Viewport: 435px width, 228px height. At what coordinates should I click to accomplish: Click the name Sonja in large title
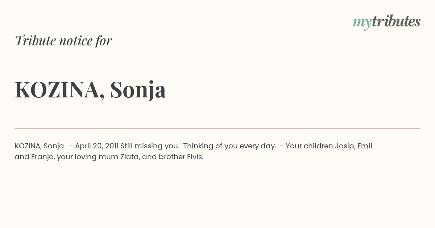click(x=138, y=90)
